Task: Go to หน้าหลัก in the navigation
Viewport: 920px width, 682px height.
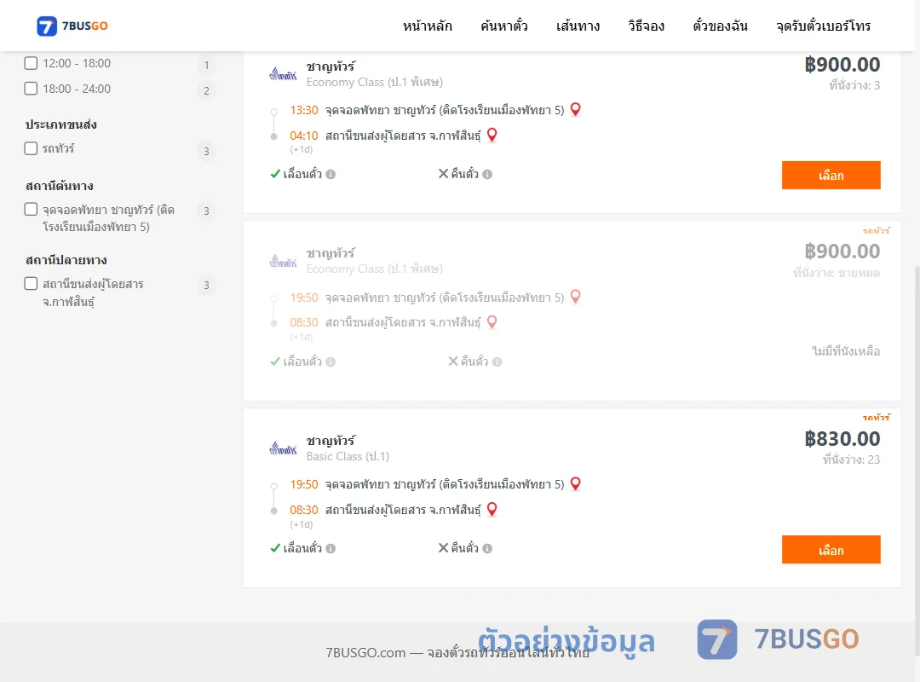Action: coord(427,26)
